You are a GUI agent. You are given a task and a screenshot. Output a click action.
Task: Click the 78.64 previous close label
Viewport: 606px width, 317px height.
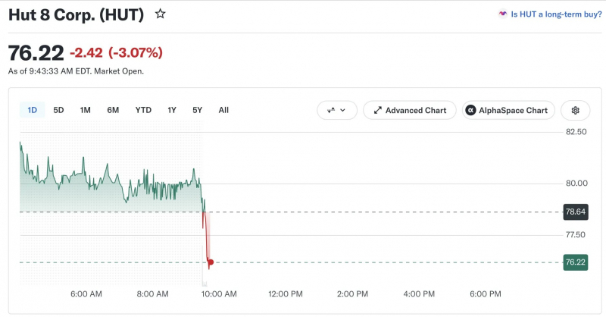(576, 212)
